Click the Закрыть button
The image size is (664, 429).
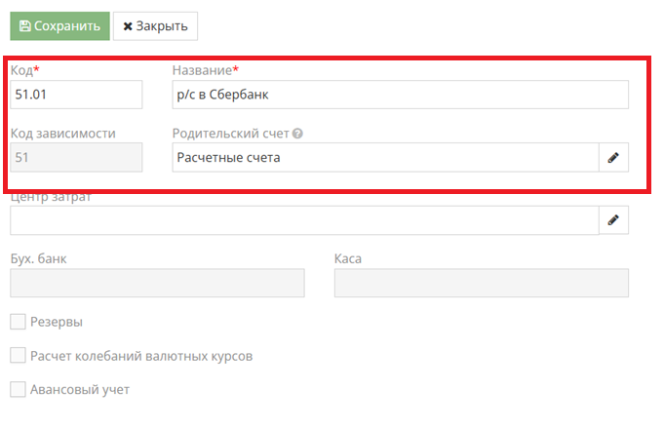coord(155,26)
